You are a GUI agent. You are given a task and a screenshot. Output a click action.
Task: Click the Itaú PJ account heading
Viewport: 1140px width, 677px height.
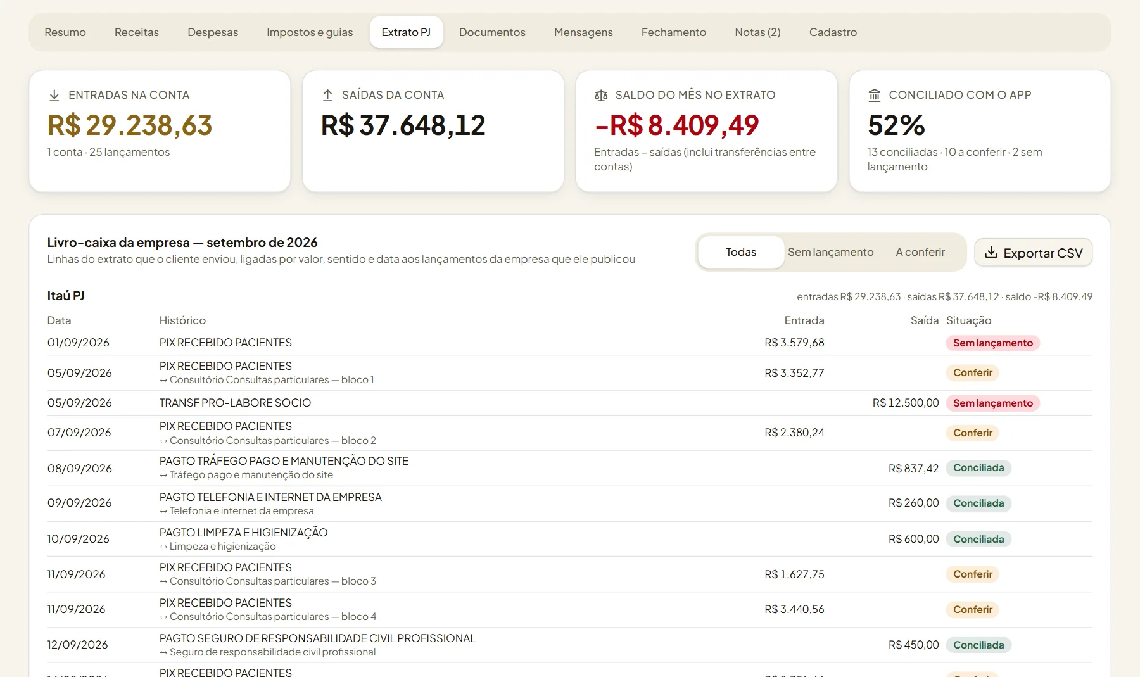pos(66,296)
